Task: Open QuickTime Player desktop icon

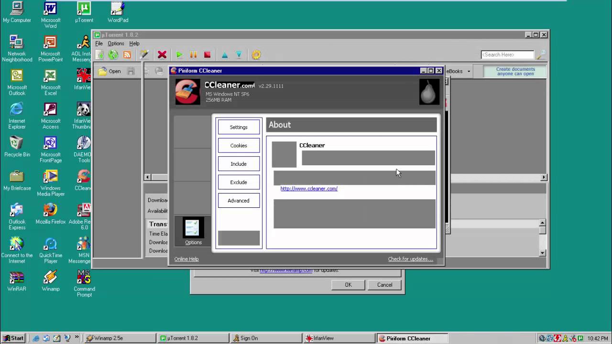Action: click(51, 250)
